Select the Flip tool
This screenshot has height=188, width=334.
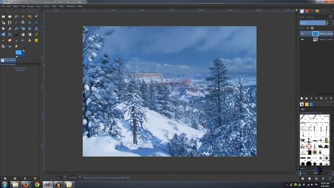[x=3, y=34]
